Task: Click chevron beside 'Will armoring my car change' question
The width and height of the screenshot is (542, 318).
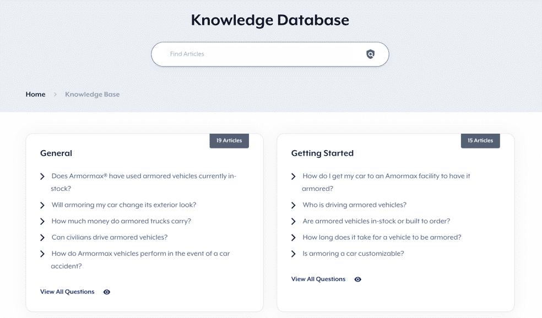Action: pyautogui.click(x=42, y=205)
